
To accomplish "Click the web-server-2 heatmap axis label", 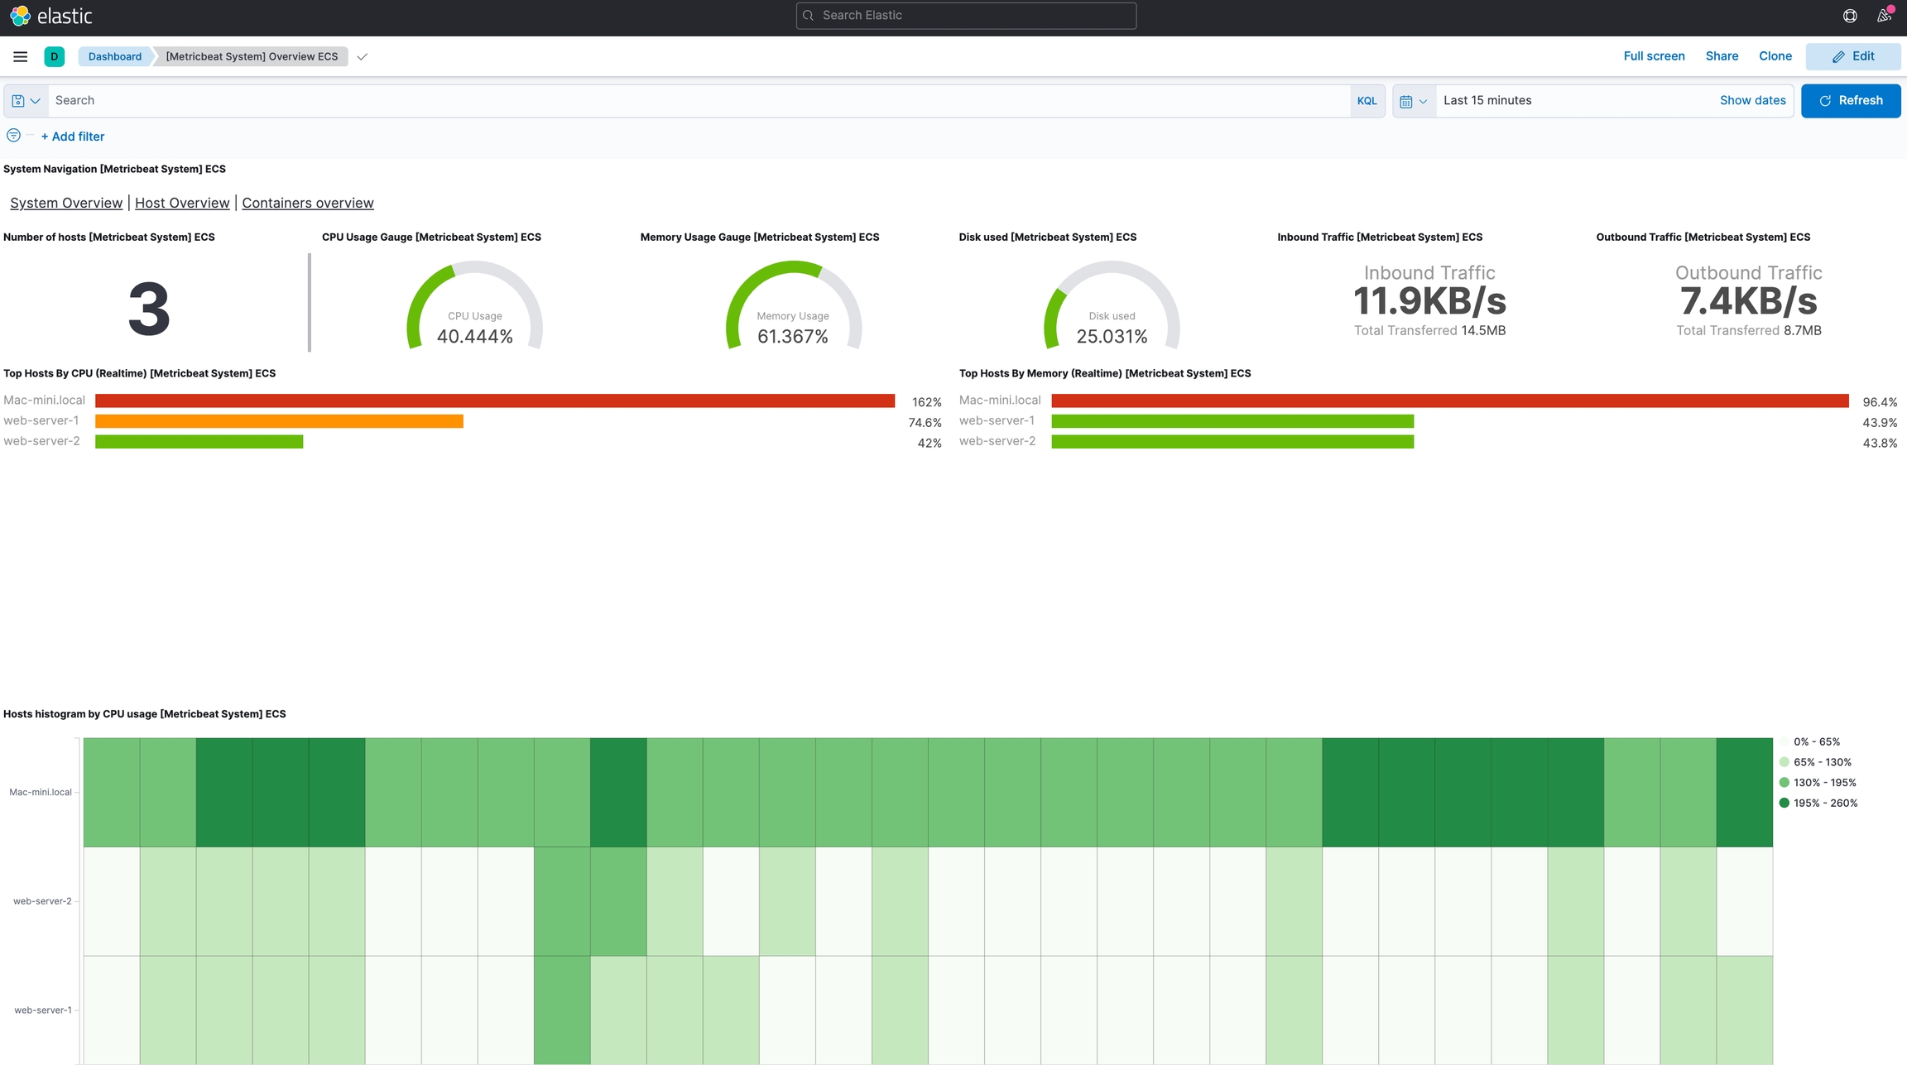I will click(x=42, y=901).
